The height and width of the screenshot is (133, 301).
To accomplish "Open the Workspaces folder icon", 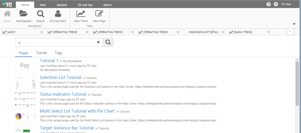I will (x=24, y=14).
